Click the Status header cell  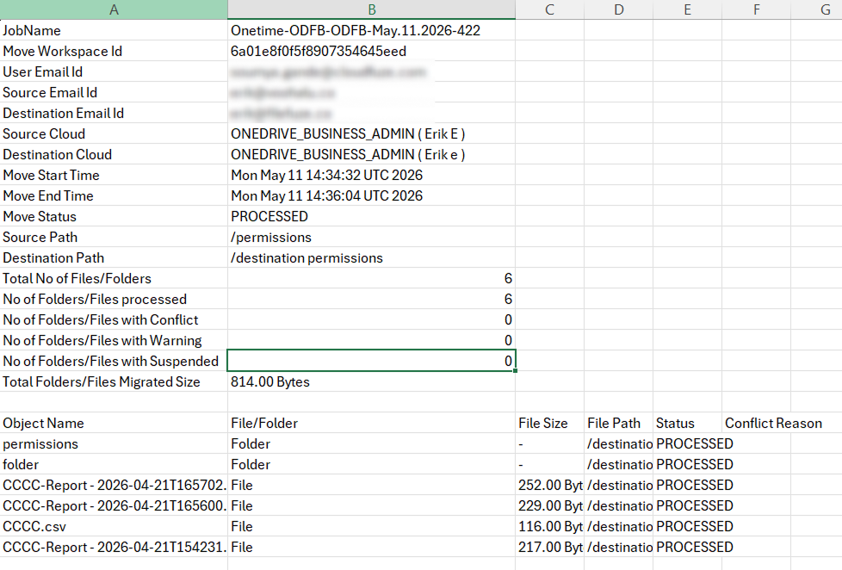tap(687, 424)
